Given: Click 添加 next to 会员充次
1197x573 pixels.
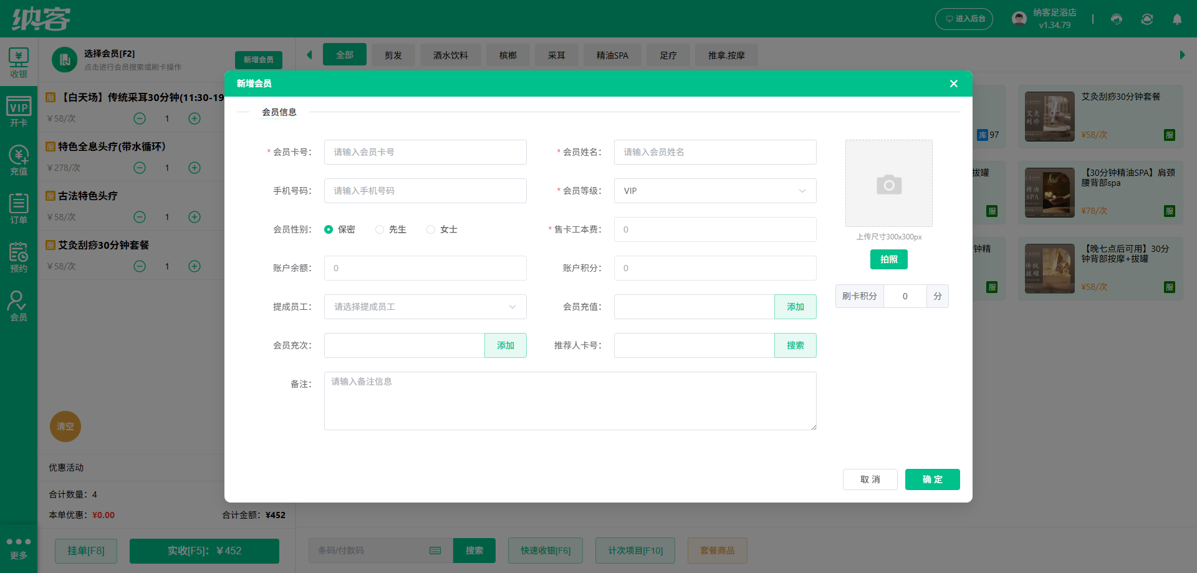Looking at the screenshot, I should [x=506, y=345].
